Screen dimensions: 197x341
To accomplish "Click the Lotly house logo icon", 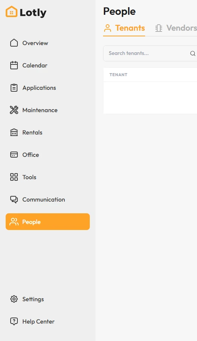I will click(11, 11).
